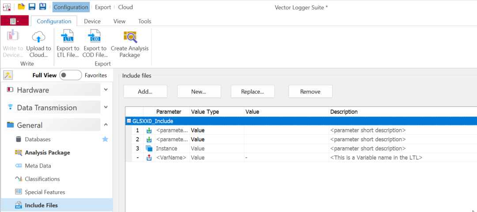The width and height of the screenshot is (477, 212).
Task: Click the Value input cell in row 2
Action: (286, 139)
